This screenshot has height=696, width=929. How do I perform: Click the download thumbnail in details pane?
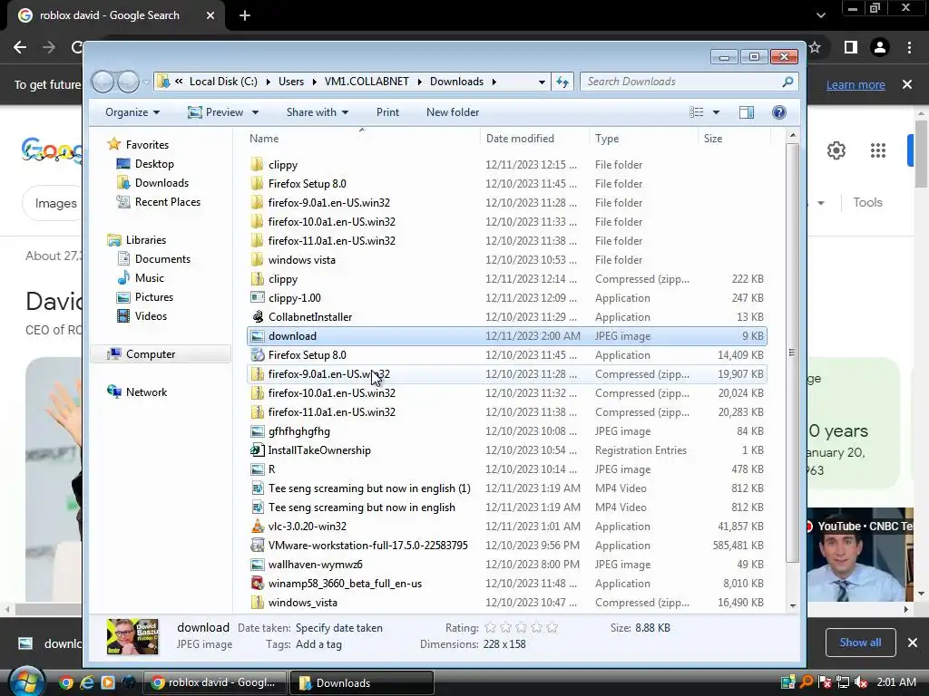[132, 636]
